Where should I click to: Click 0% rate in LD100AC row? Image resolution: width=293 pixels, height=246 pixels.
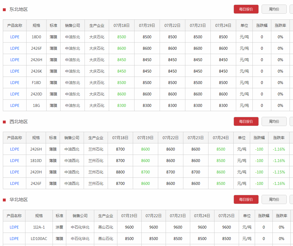pyautogui.click(x=281, y=239)
